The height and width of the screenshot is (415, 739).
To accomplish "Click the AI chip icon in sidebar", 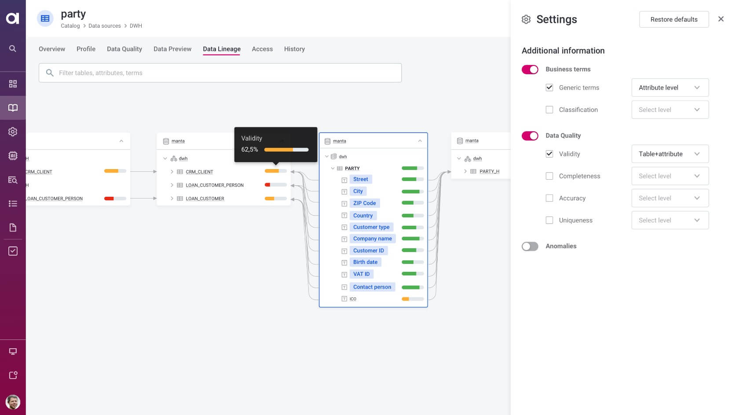I will point(13,155).
